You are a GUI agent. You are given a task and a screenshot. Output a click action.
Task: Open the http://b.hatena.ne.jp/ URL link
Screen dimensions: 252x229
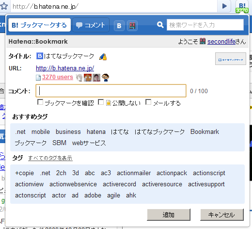[x=65, y=68]
